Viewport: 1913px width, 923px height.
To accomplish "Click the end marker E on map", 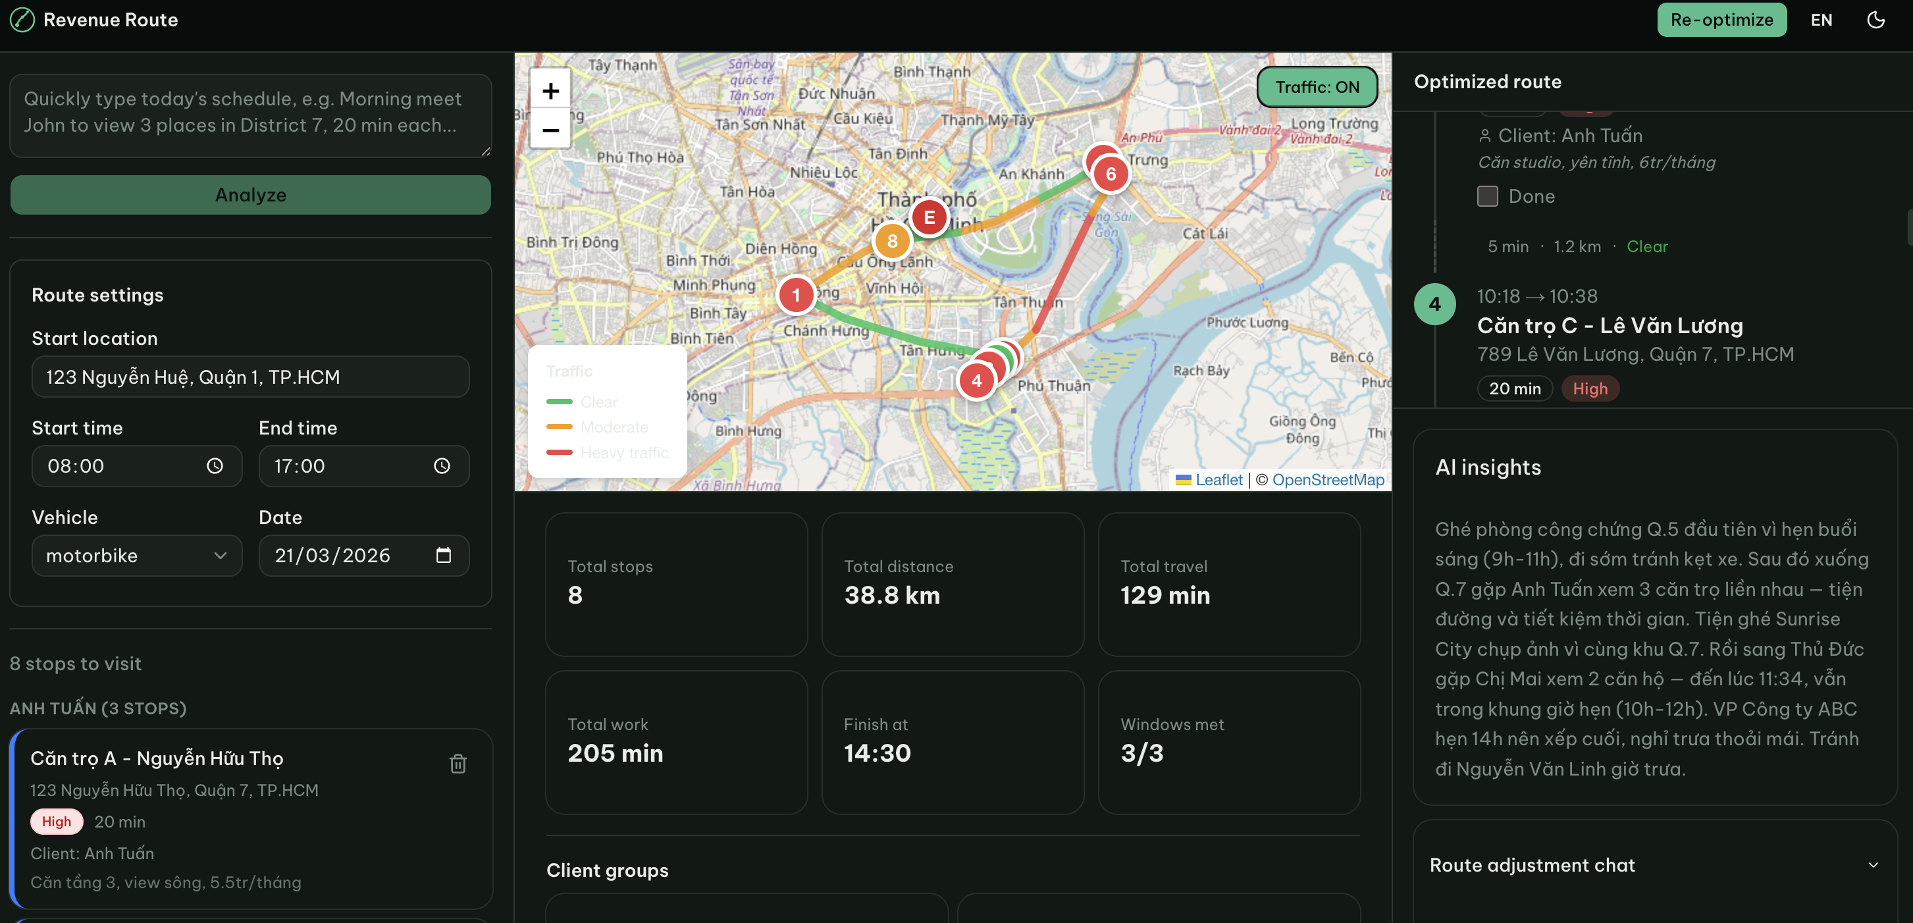I will (x=928, y=217).
